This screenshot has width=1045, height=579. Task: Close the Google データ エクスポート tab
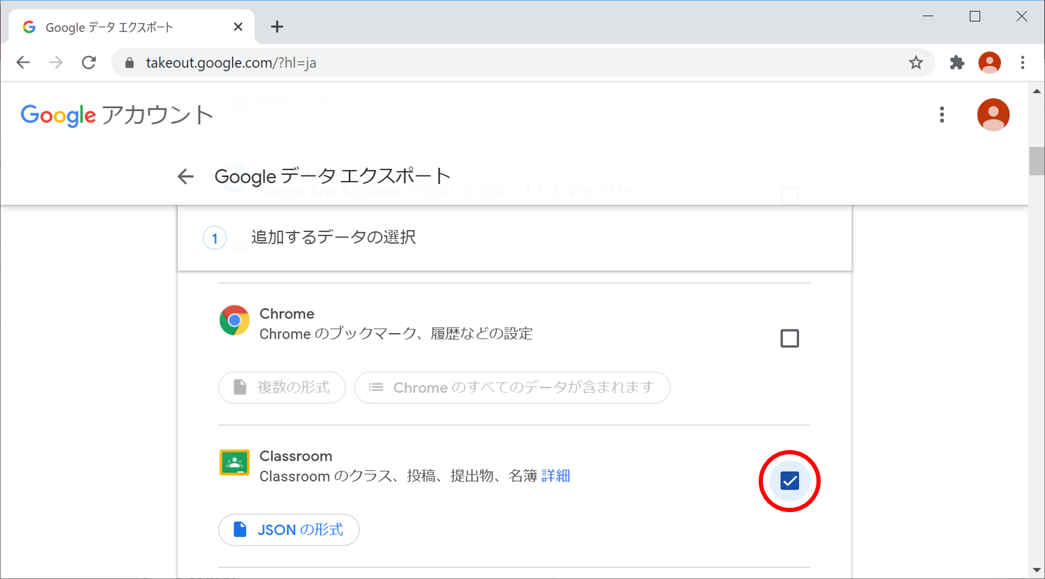pyautogui.click(x=238, y=26)
